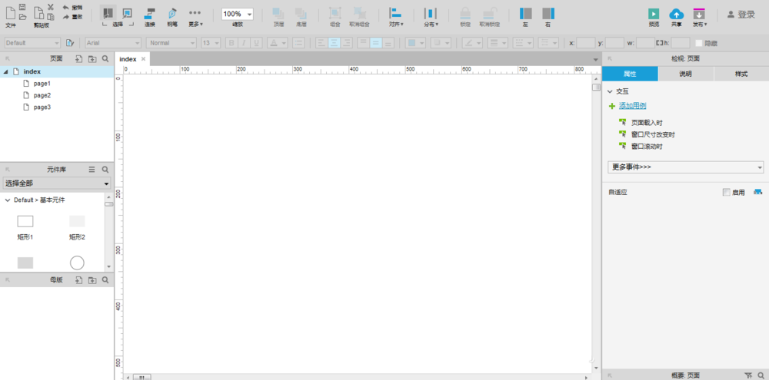The width and height of the screenshot is (769, 380).
Task: Open the publish (发布) menu
Action: click(x=699, y=16)
